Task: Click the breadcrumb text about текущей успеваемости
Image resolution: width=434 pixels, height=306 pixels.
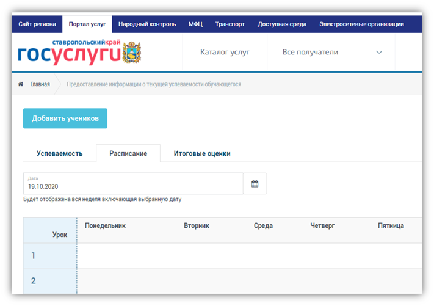Action: pyautogui.click(x=154, y=84)
